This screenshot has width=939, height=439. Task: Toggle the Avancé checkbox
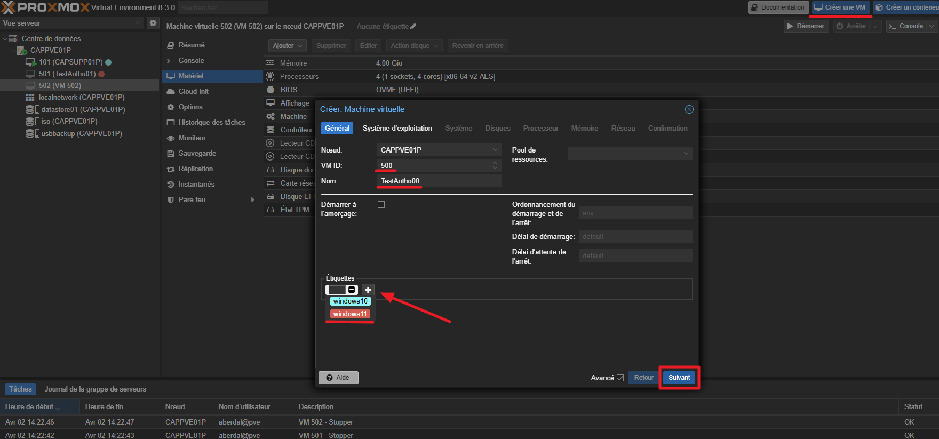(620, 378)
